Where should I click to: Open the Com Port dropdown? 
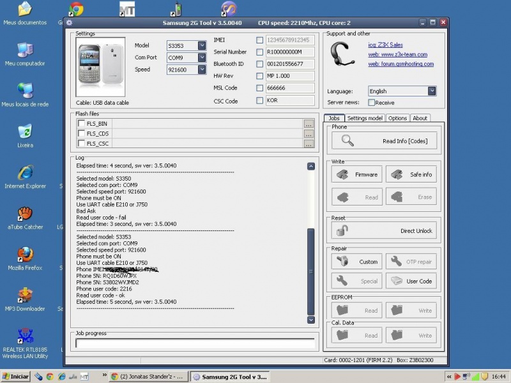[202, 57]
